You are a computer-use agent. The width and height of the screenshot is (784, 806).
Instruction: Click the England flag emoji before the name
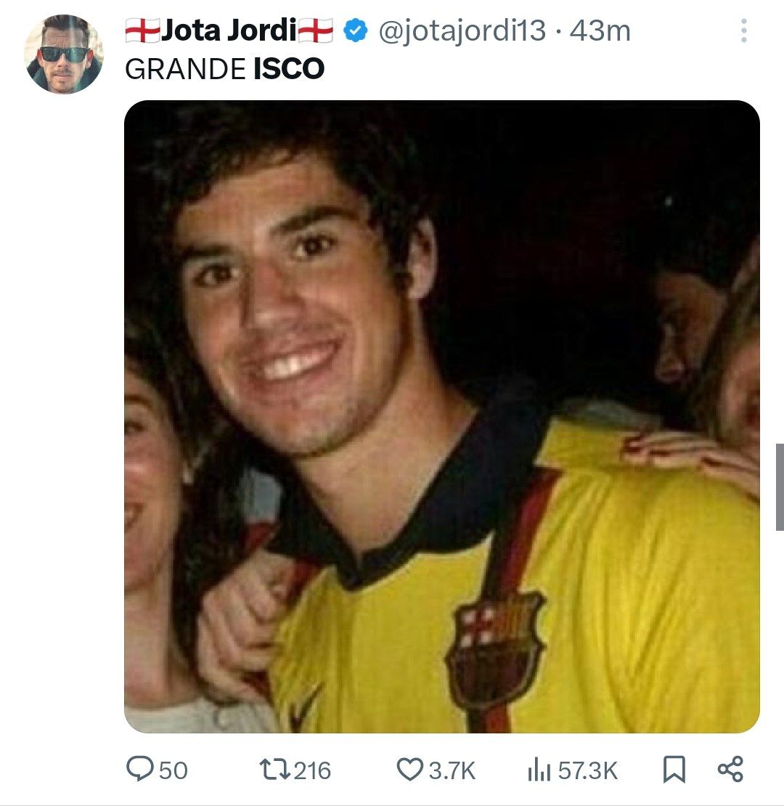143,30
